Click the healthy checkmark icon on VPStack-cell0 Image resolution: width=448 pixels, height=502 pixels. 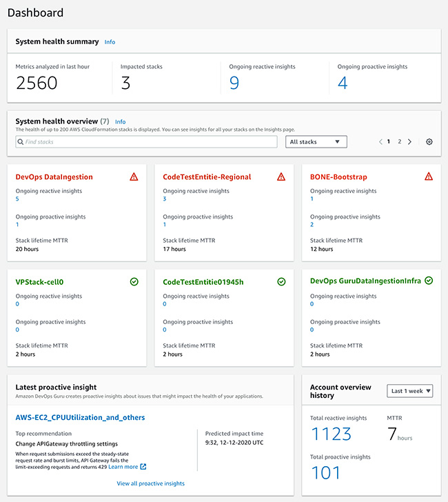134,282
